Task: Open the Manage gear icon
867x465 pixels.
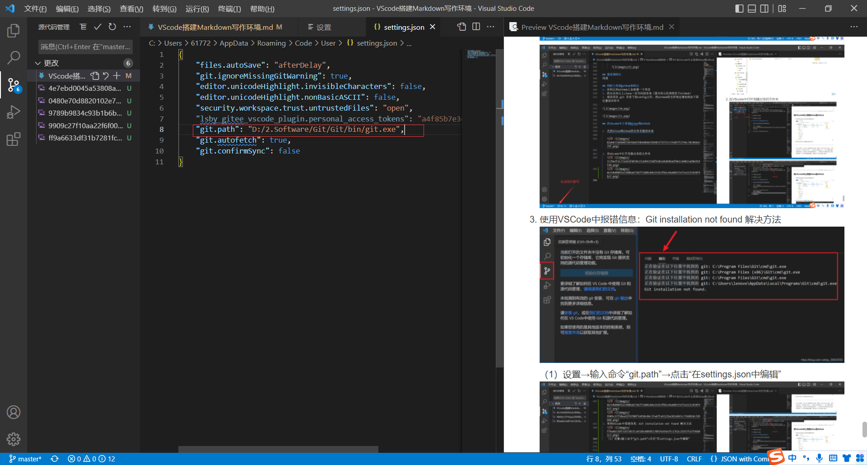Action: [x=14, y=439]
